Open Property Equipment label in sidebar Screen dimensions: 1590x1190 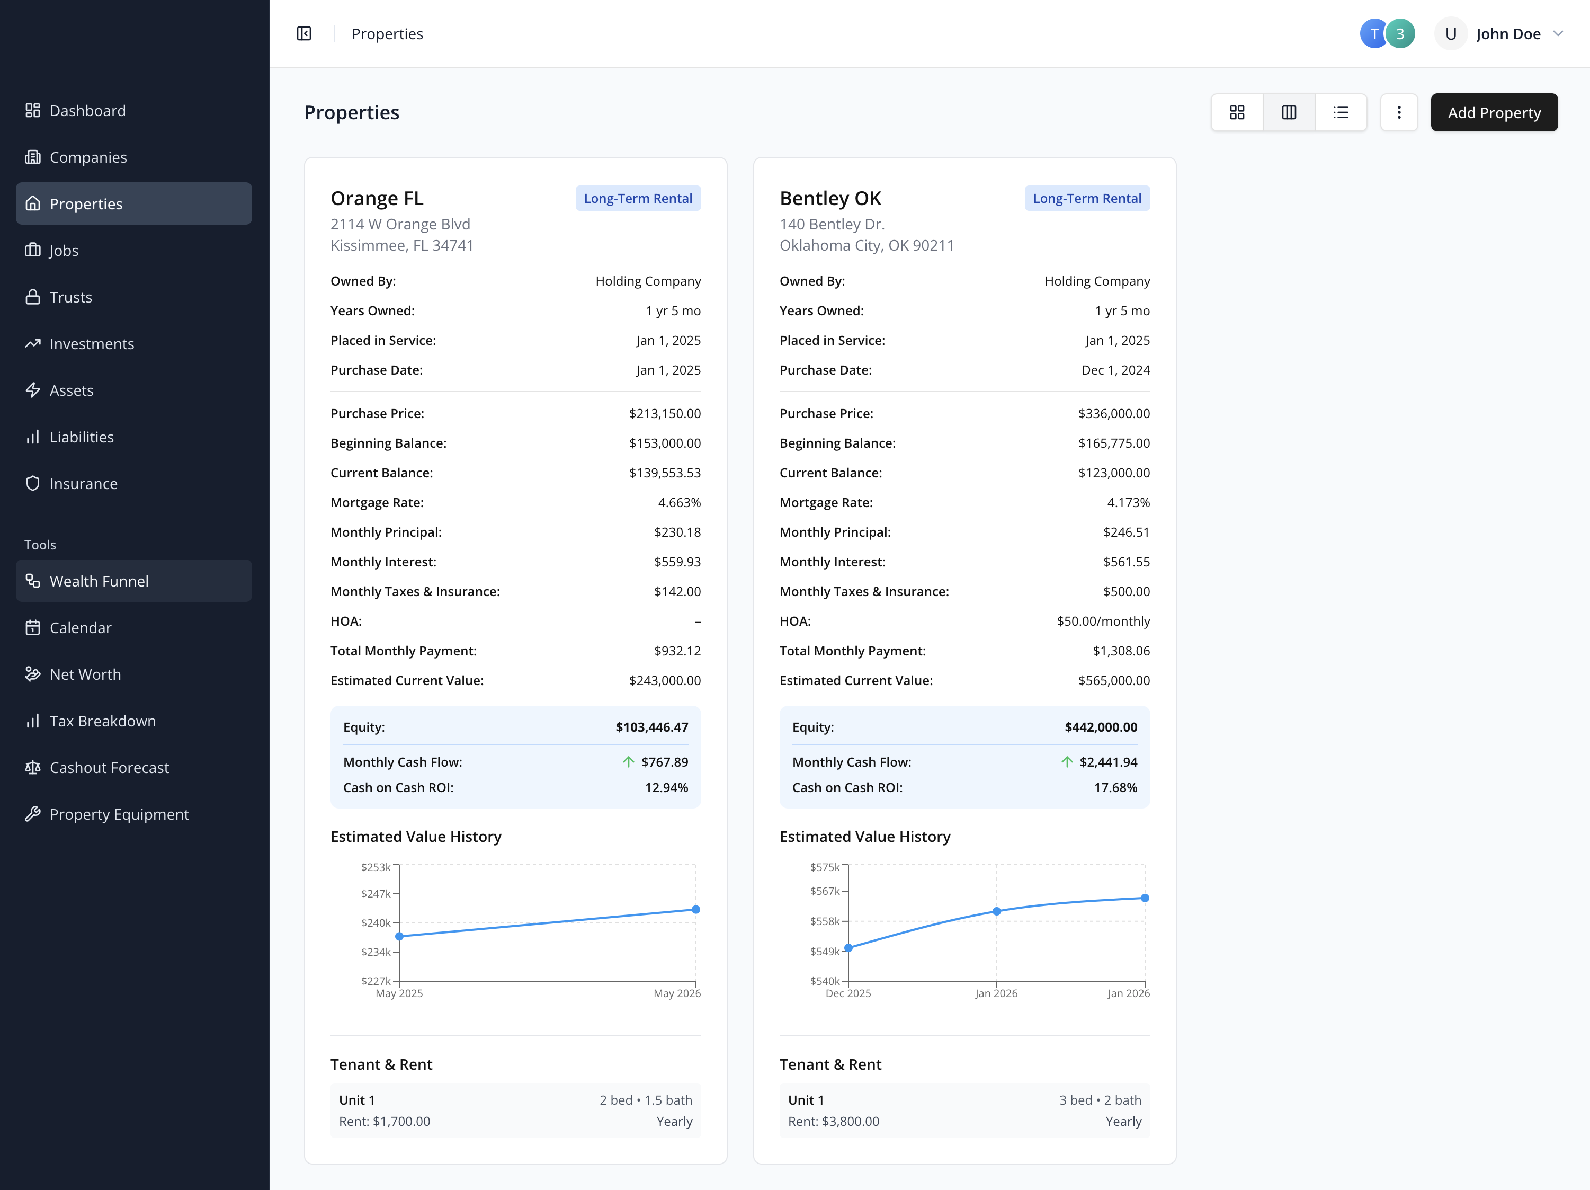(119, 814)
